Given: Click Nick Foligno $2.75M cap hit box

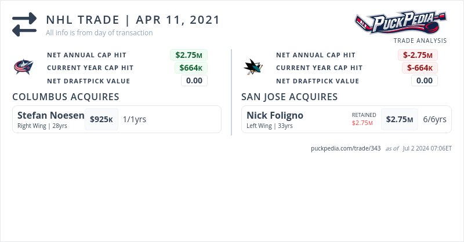Looking at the screenshot, I should tap(400, 119).
